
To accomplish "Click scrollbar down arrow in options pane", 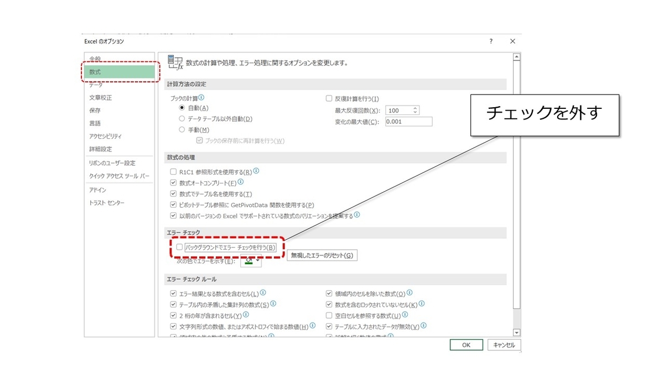I will click(517, 332).
